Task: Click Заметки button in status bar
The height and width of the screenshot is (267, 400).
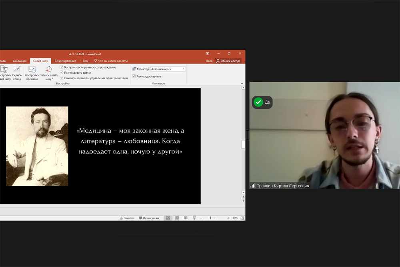Action: 127,218
